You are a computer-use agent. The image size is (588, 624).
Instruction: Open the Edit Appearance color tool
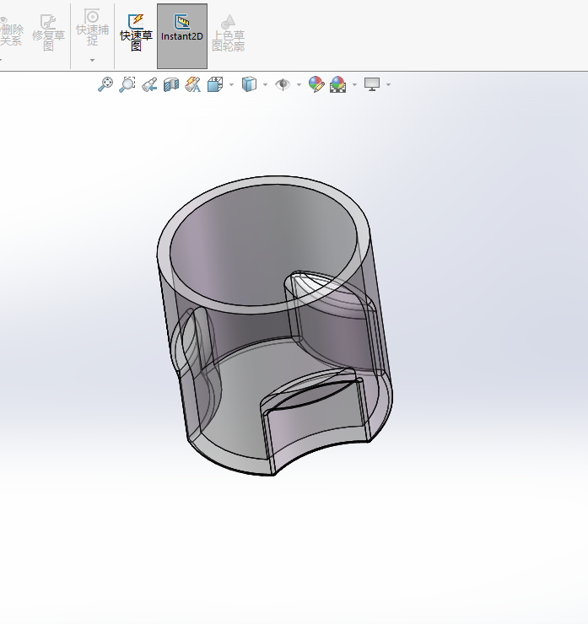tap(316, 84)
